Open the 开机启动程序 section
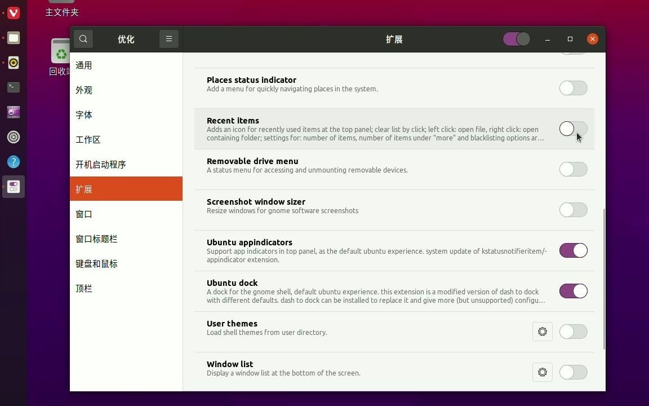This screenshot has width=649, height=406. click(100, 164)
